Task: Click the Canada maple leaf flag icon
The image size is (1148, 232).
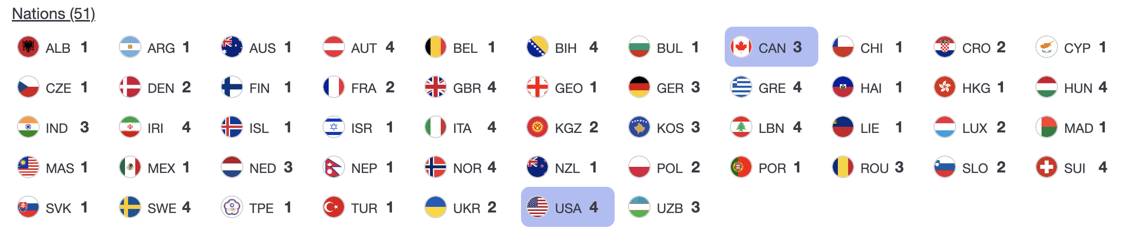Action: (x=741, y=47)
